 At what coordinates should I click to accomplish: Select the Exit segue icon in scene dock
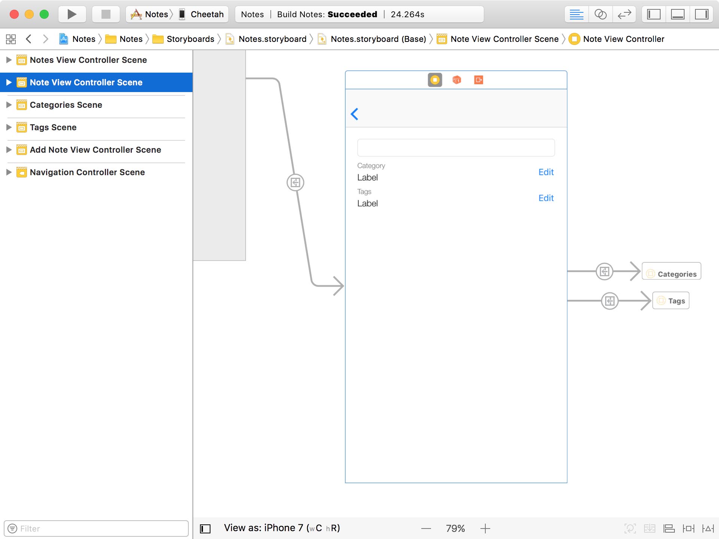[479, 80]
